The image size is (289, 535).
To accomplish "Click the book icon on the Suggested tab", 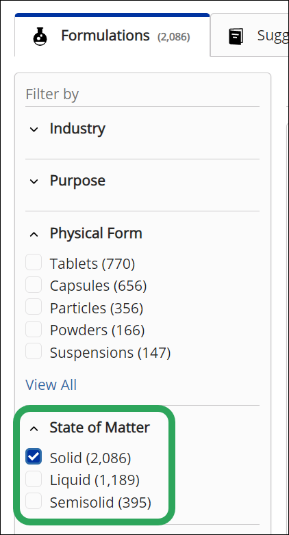I will 236,36.
